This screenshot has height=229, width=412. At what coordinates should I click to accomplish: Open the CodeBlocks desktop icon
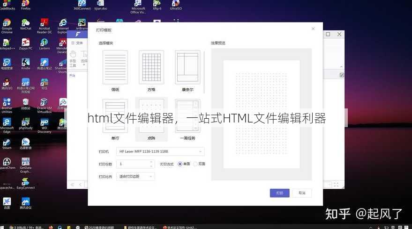point(7,5)
